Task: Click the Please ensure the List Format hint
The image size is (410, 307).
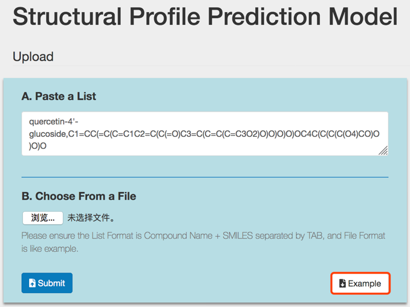Action: click(203, 242)
